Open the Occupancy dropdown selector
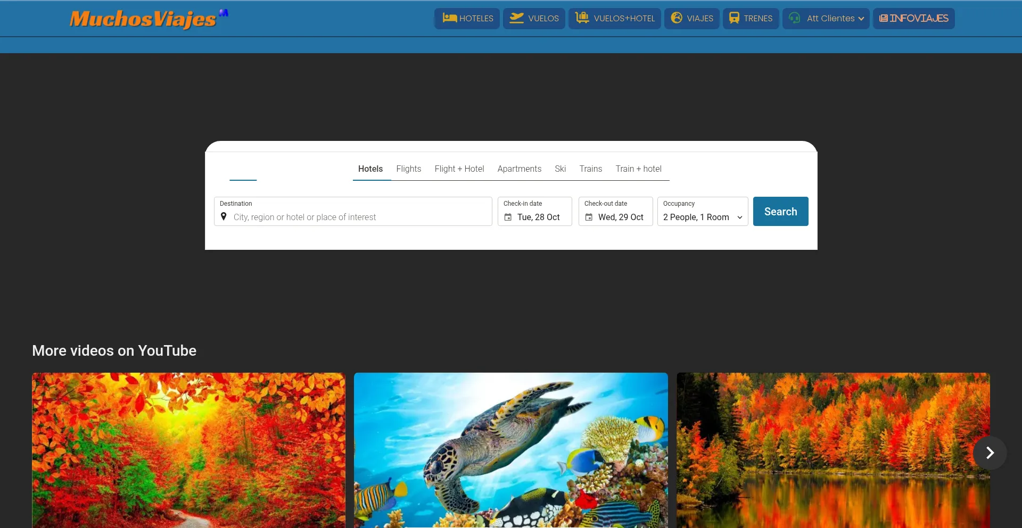This screenshot has height=528, width=1022. (702, 212)
